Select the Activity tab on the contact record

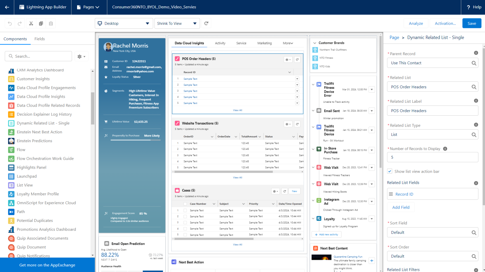point(220,43)
